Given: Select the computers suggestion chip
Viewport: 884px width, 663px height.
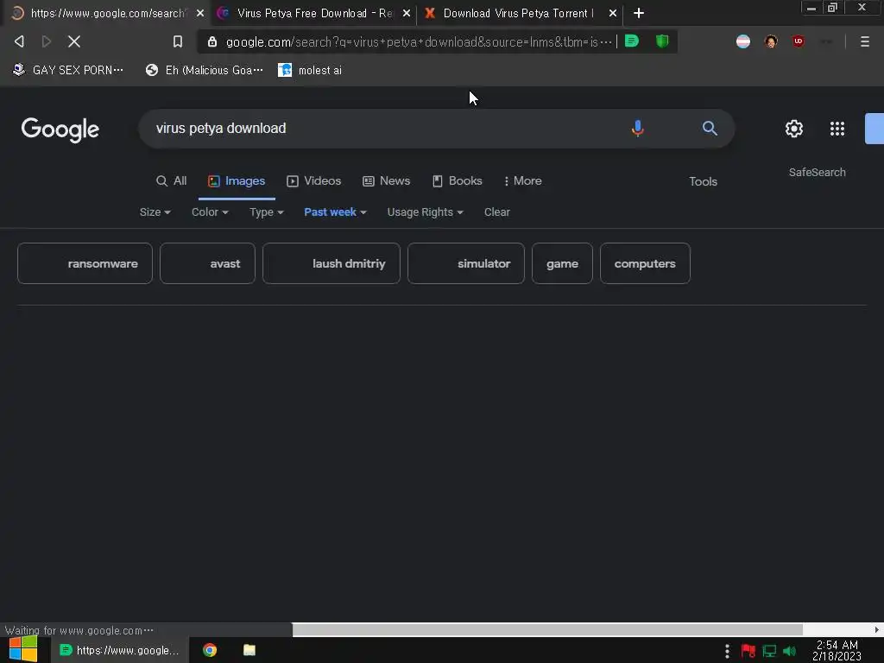Looking at the screenshot, I should (645, 263).
